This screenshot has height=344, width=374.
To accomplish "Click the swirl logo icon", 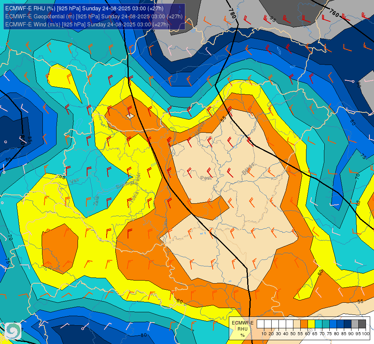I will coord(13,331).
